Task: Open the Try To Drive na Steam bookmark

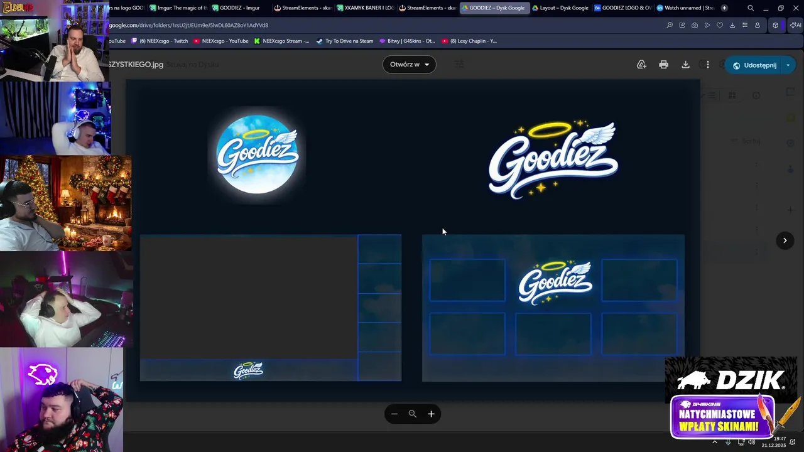Action: (x=344, y=41)
